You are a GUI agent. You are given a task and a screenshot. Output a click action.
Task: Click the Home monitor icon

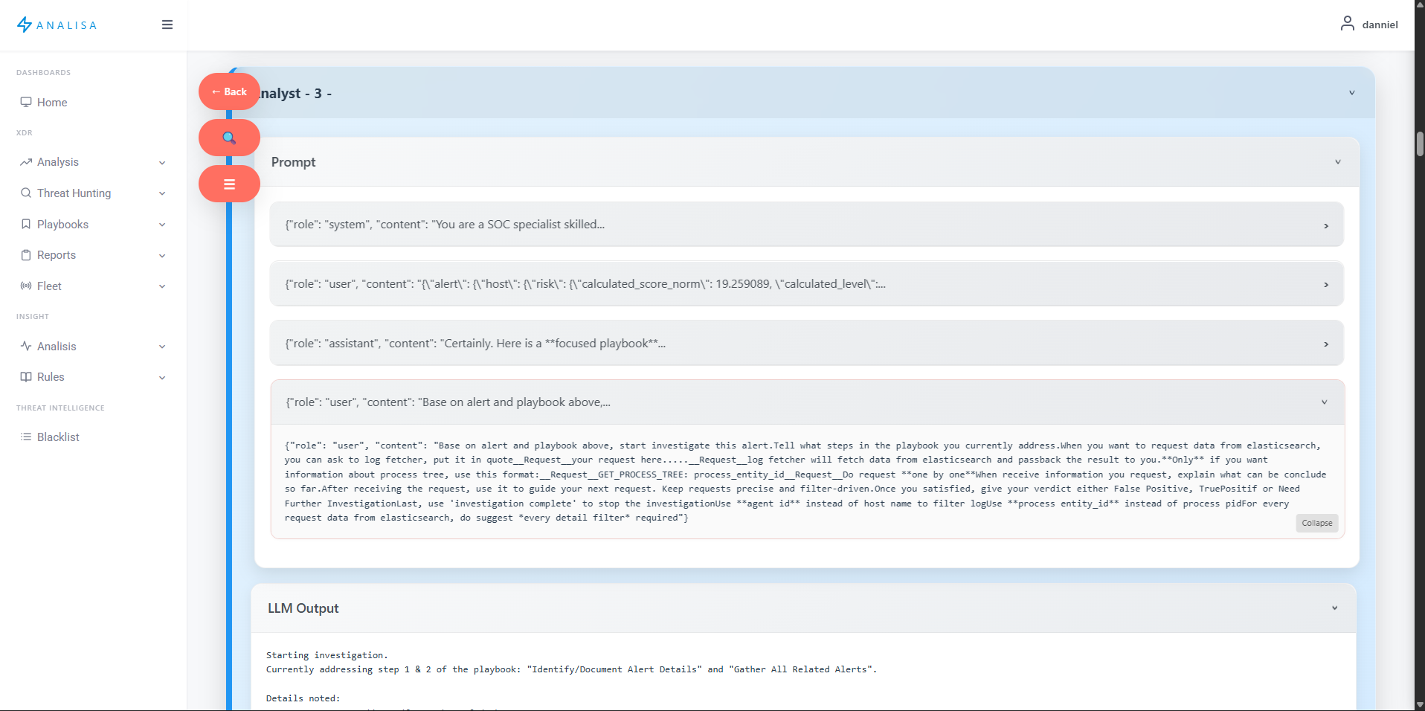(26, 102)
